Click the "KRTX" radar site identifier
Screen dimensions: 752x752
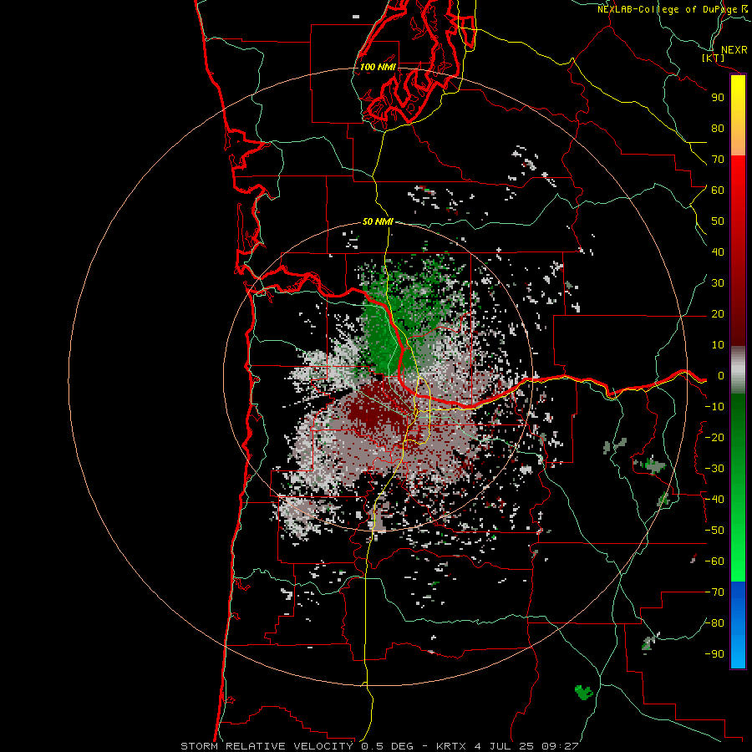point(452,746)
